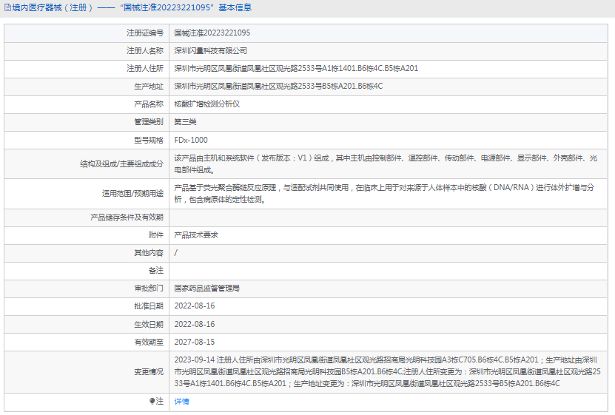This screenshot has width=615, height=415.
Task: Click approval date 2022-08-16 in 批准日期 row
Action: [x=195, y=306]
